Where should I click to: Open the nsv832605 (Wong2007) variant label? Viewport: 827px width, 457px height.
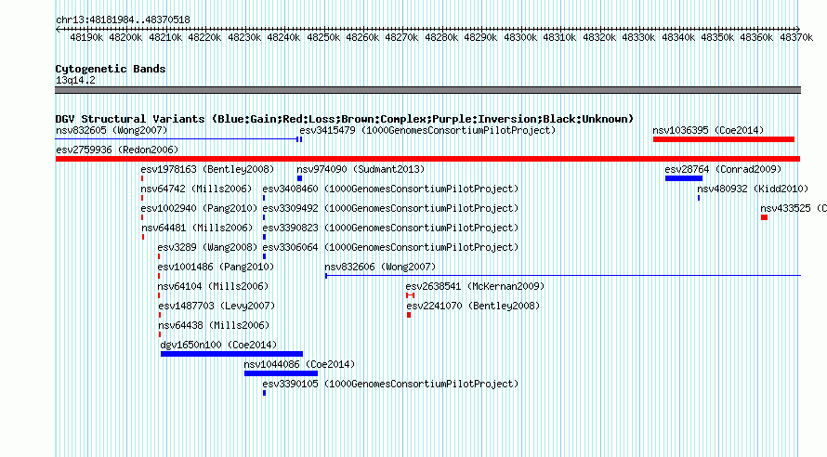click(112, 130)
